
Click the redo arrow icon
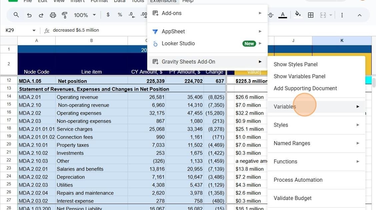[x=41, y=15]
